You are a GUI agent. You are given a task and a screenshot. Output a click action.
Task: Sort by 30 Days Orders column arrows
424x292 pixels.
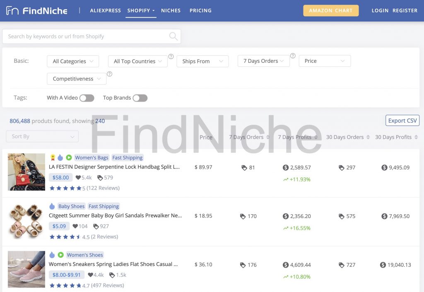pyautogui.click(x=368, y=137)
